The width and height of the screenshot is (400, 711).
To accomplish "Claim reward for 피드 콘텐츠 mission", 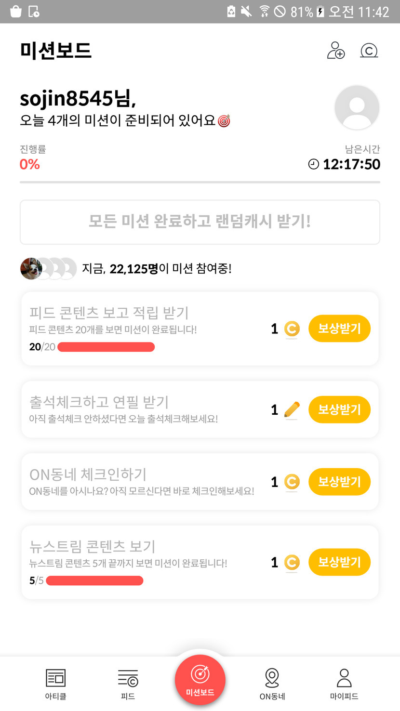I will pos(339,329).
